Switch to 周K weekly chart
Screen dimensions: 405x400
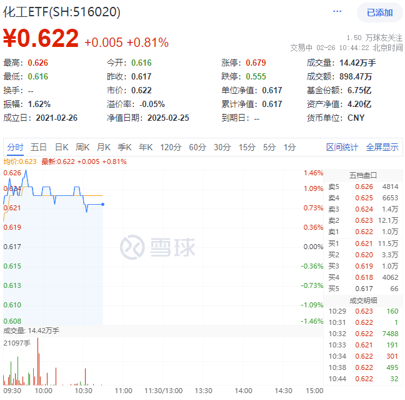pos(82,147)
